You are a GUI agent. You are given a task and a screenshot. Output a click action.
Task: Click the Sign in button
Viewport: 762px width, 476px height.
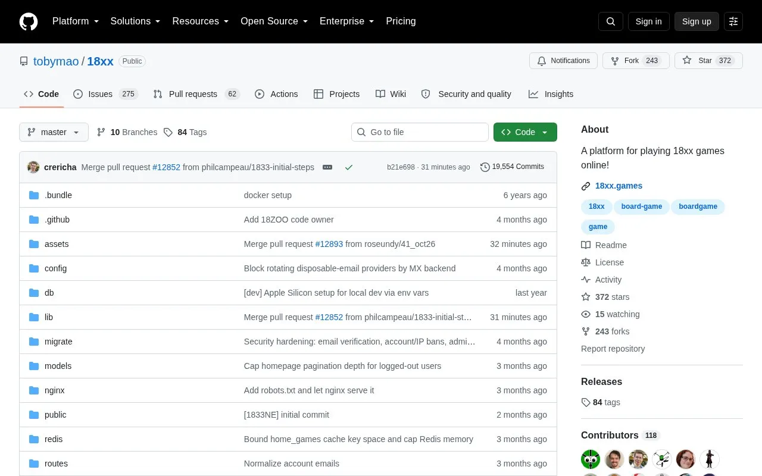click(648, 21)
